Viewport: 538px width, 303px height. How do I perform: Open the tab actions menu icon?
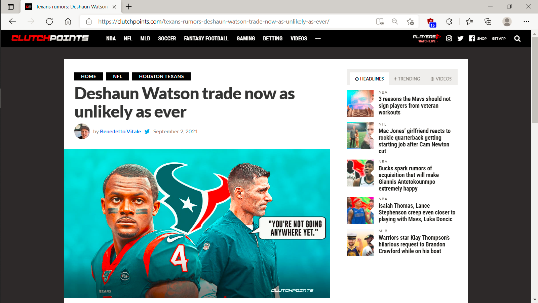point(11,7)
